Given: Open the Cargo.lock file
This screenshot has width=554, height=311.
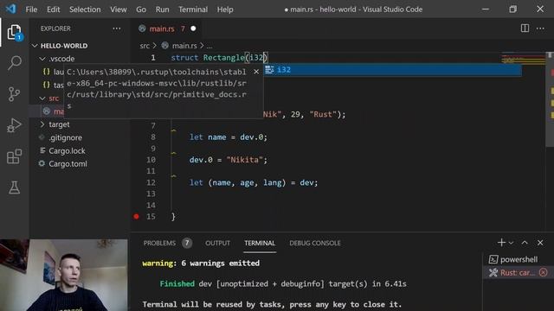Looking at the screenshot, I should point(67,151).
